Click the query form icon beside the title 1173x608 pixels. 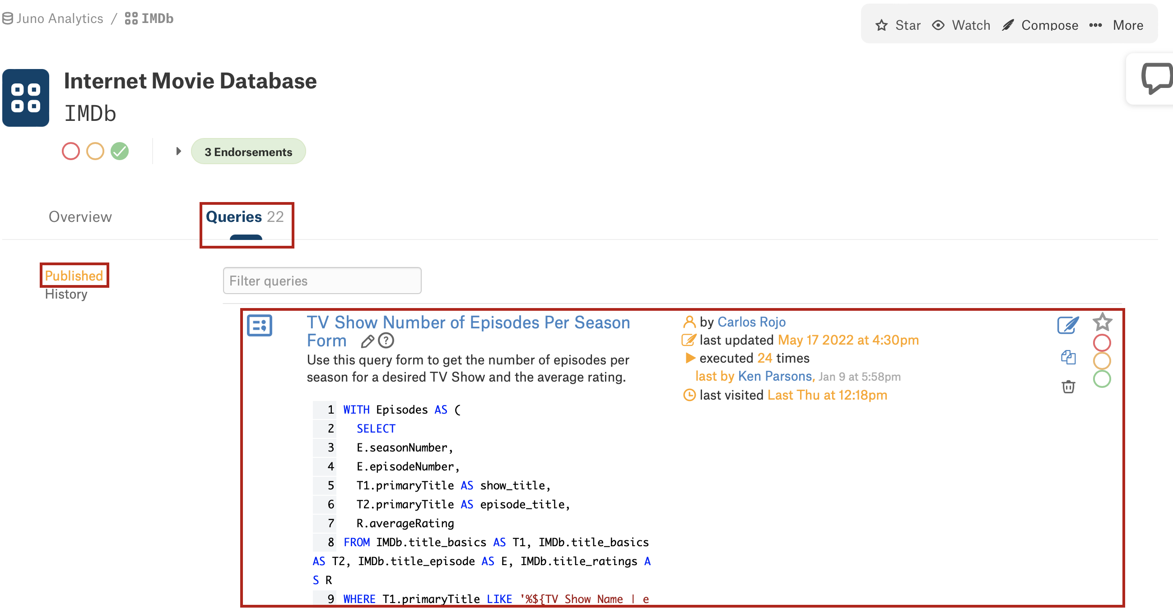coord(260,326)
